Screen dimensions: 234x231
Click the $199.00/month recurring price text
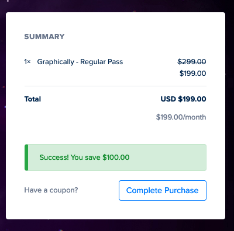tap(181, 117)
